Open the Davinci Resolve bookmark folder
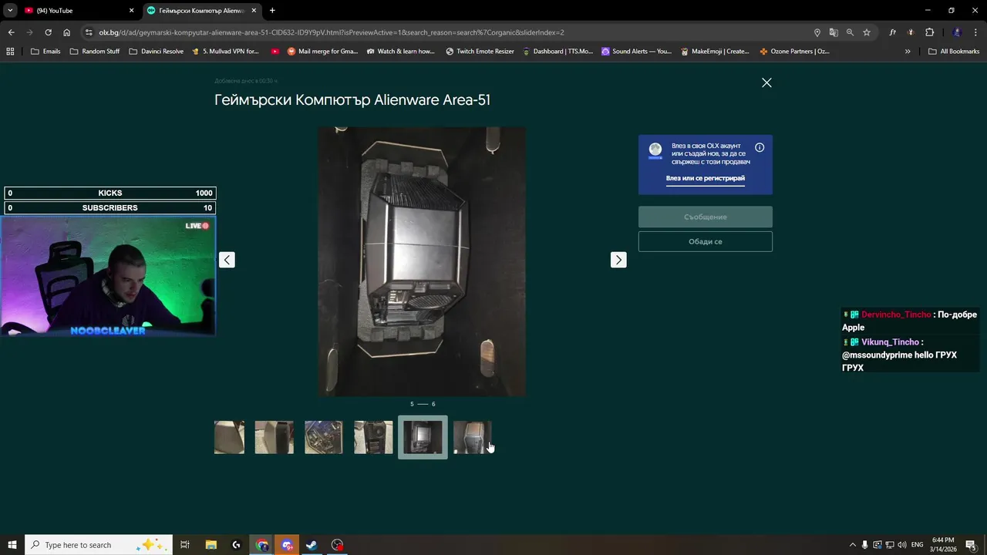 157,52
